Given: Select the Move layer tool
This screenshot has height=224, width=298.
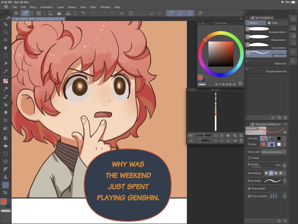Looking at the screenshot, I should pos(6,40).
